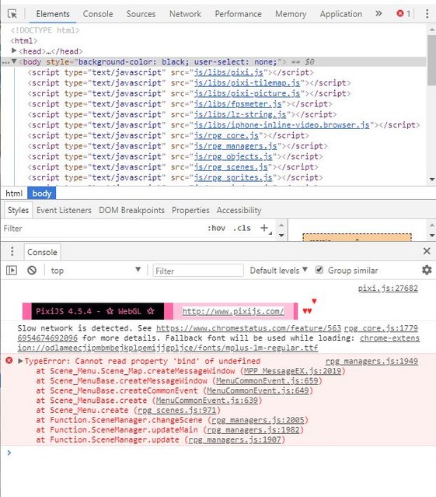Open the Performance tab
The height and width of the screenshot is (497, 436).
238,14
